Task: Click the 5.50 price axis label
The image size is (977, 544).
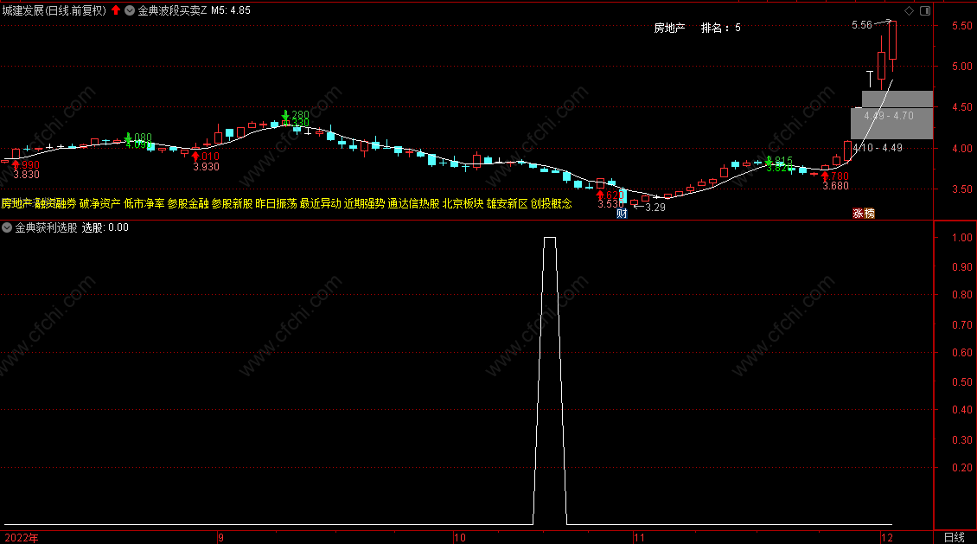Action: [x=962, y=26]
